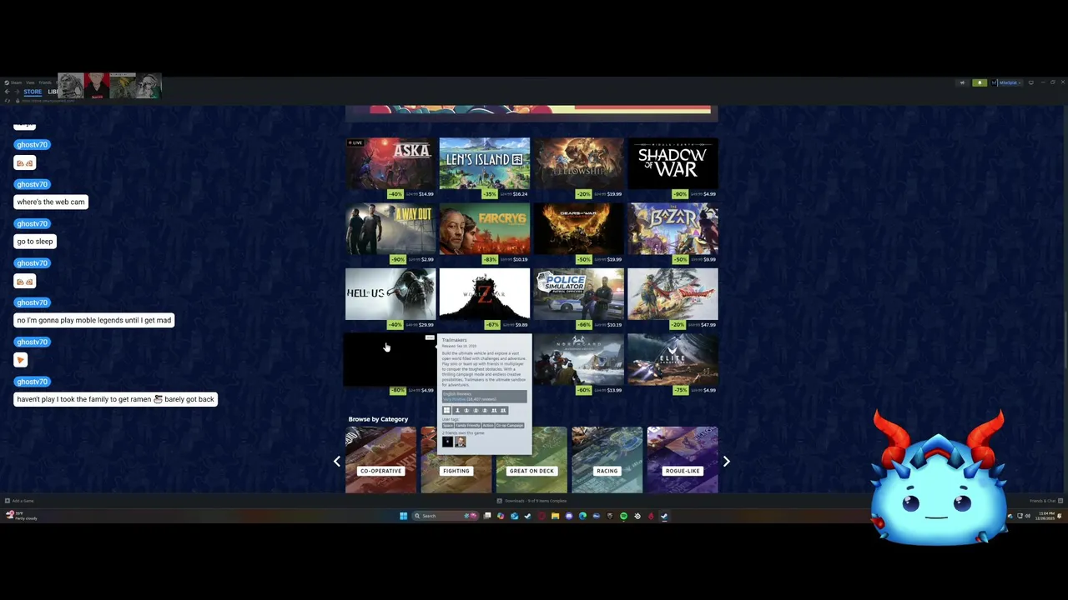The image size is (1068, 600).
Task: Open The Bazaar game tile
Action: [x=673, y=232]
